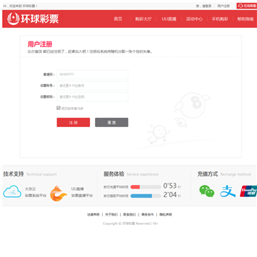The width and height of the screenshot is (257, 257).
Task: Click the 大发云 cloud icon
Action: 12,192
